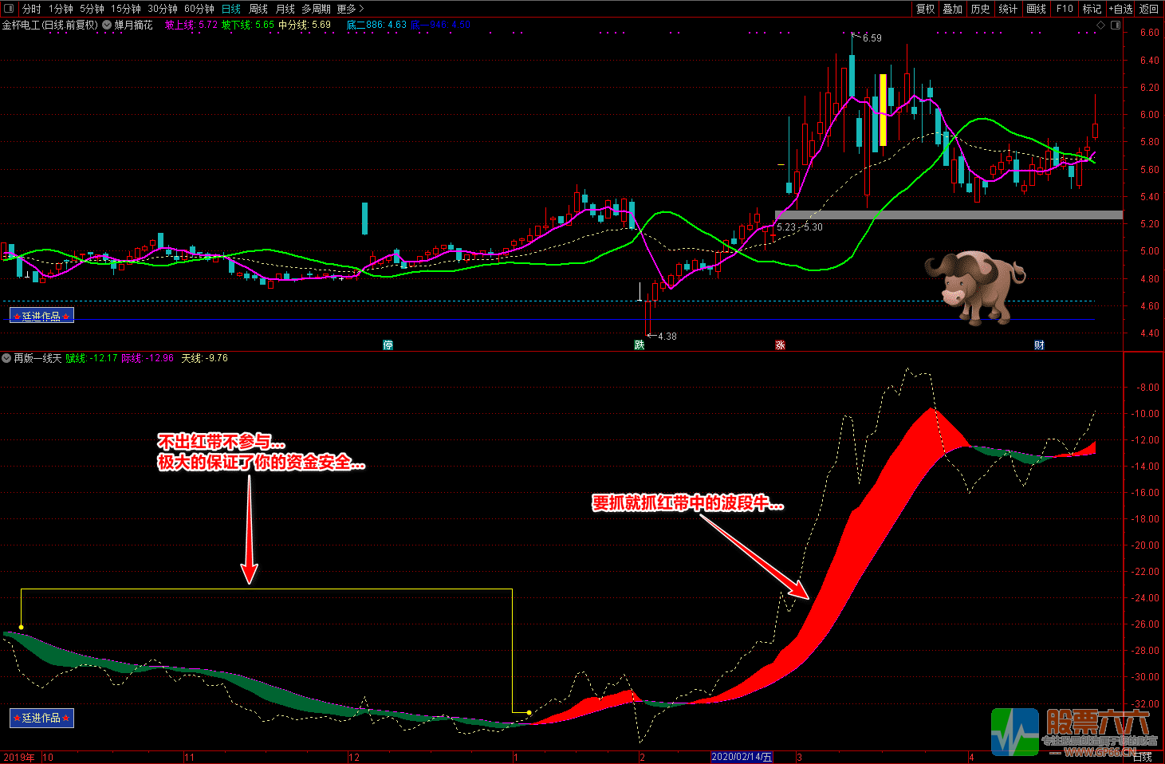Switch to the 周线 weekly tab

point(258,9)
